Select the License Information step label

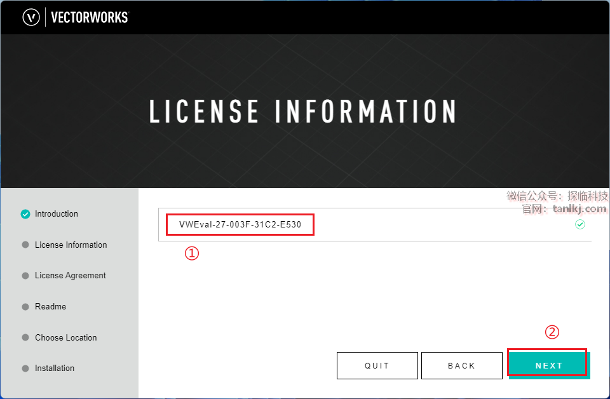point(71,245)
